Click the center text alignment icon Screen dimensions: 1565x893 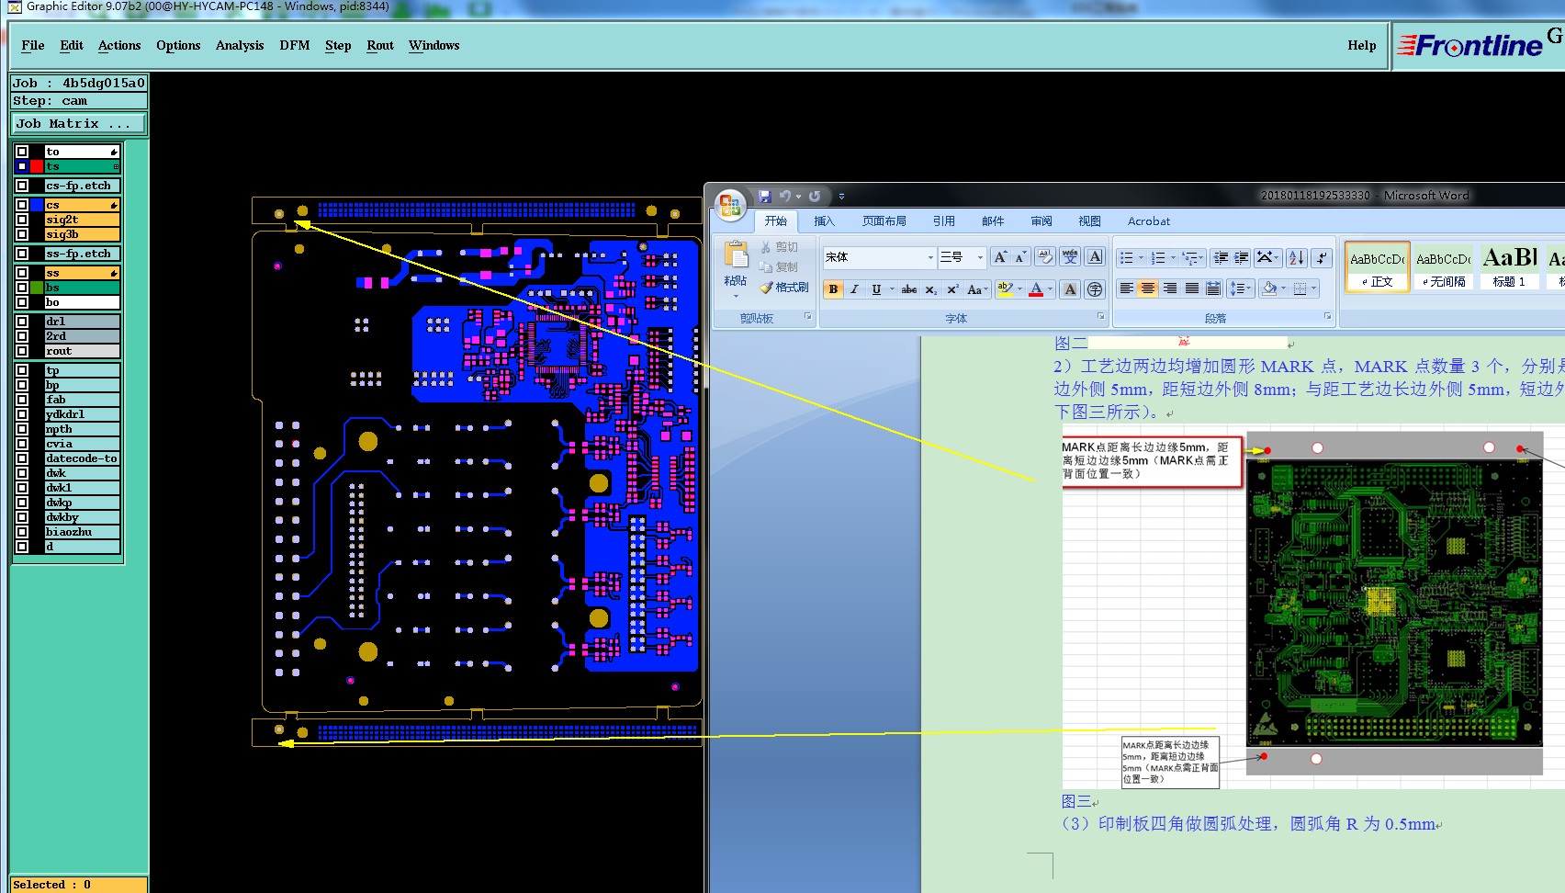(x=1147, y=288)
